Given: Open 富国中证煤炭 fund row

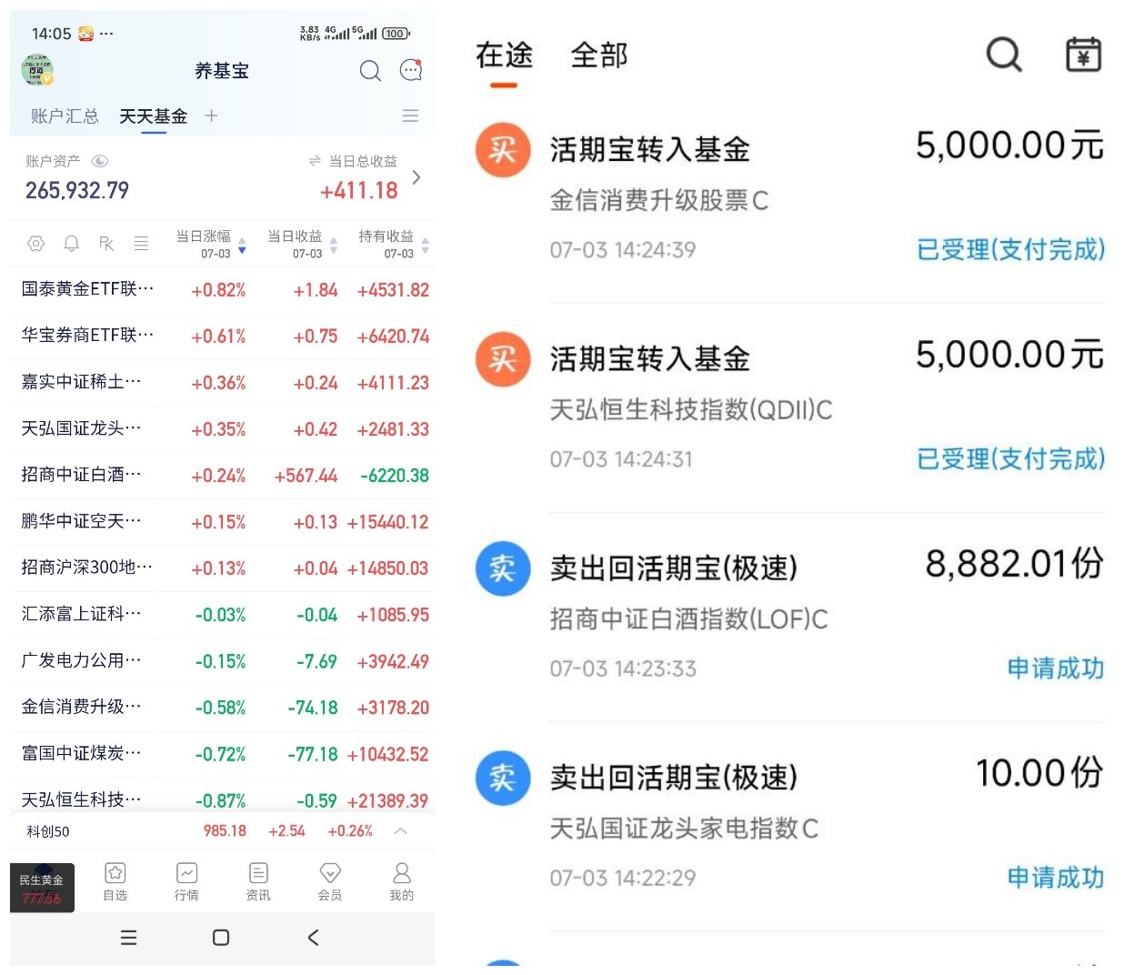Looking at the screenshot, I should tap(223, 753).
